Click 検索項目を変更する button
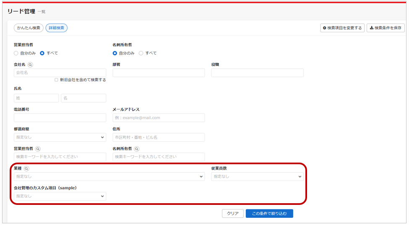409x225 pixels. [342, 28]
